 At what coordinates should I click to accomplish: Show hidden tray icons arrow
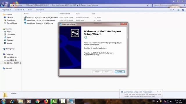[157, 101]
